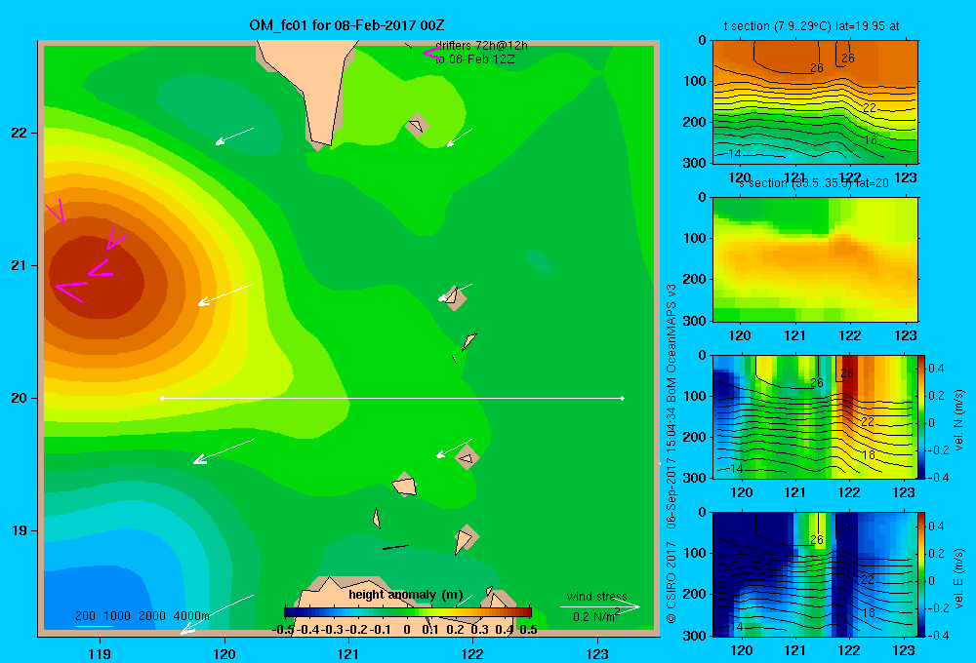Click the -0.5 tick on the height anomaly scale
The width and height of the screenshot is (976, 663).
(283, 630)
